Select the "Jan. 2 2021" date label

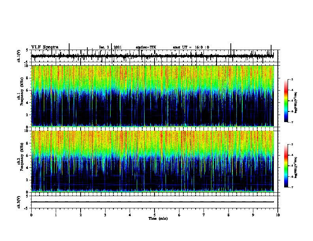click(110, 47)
